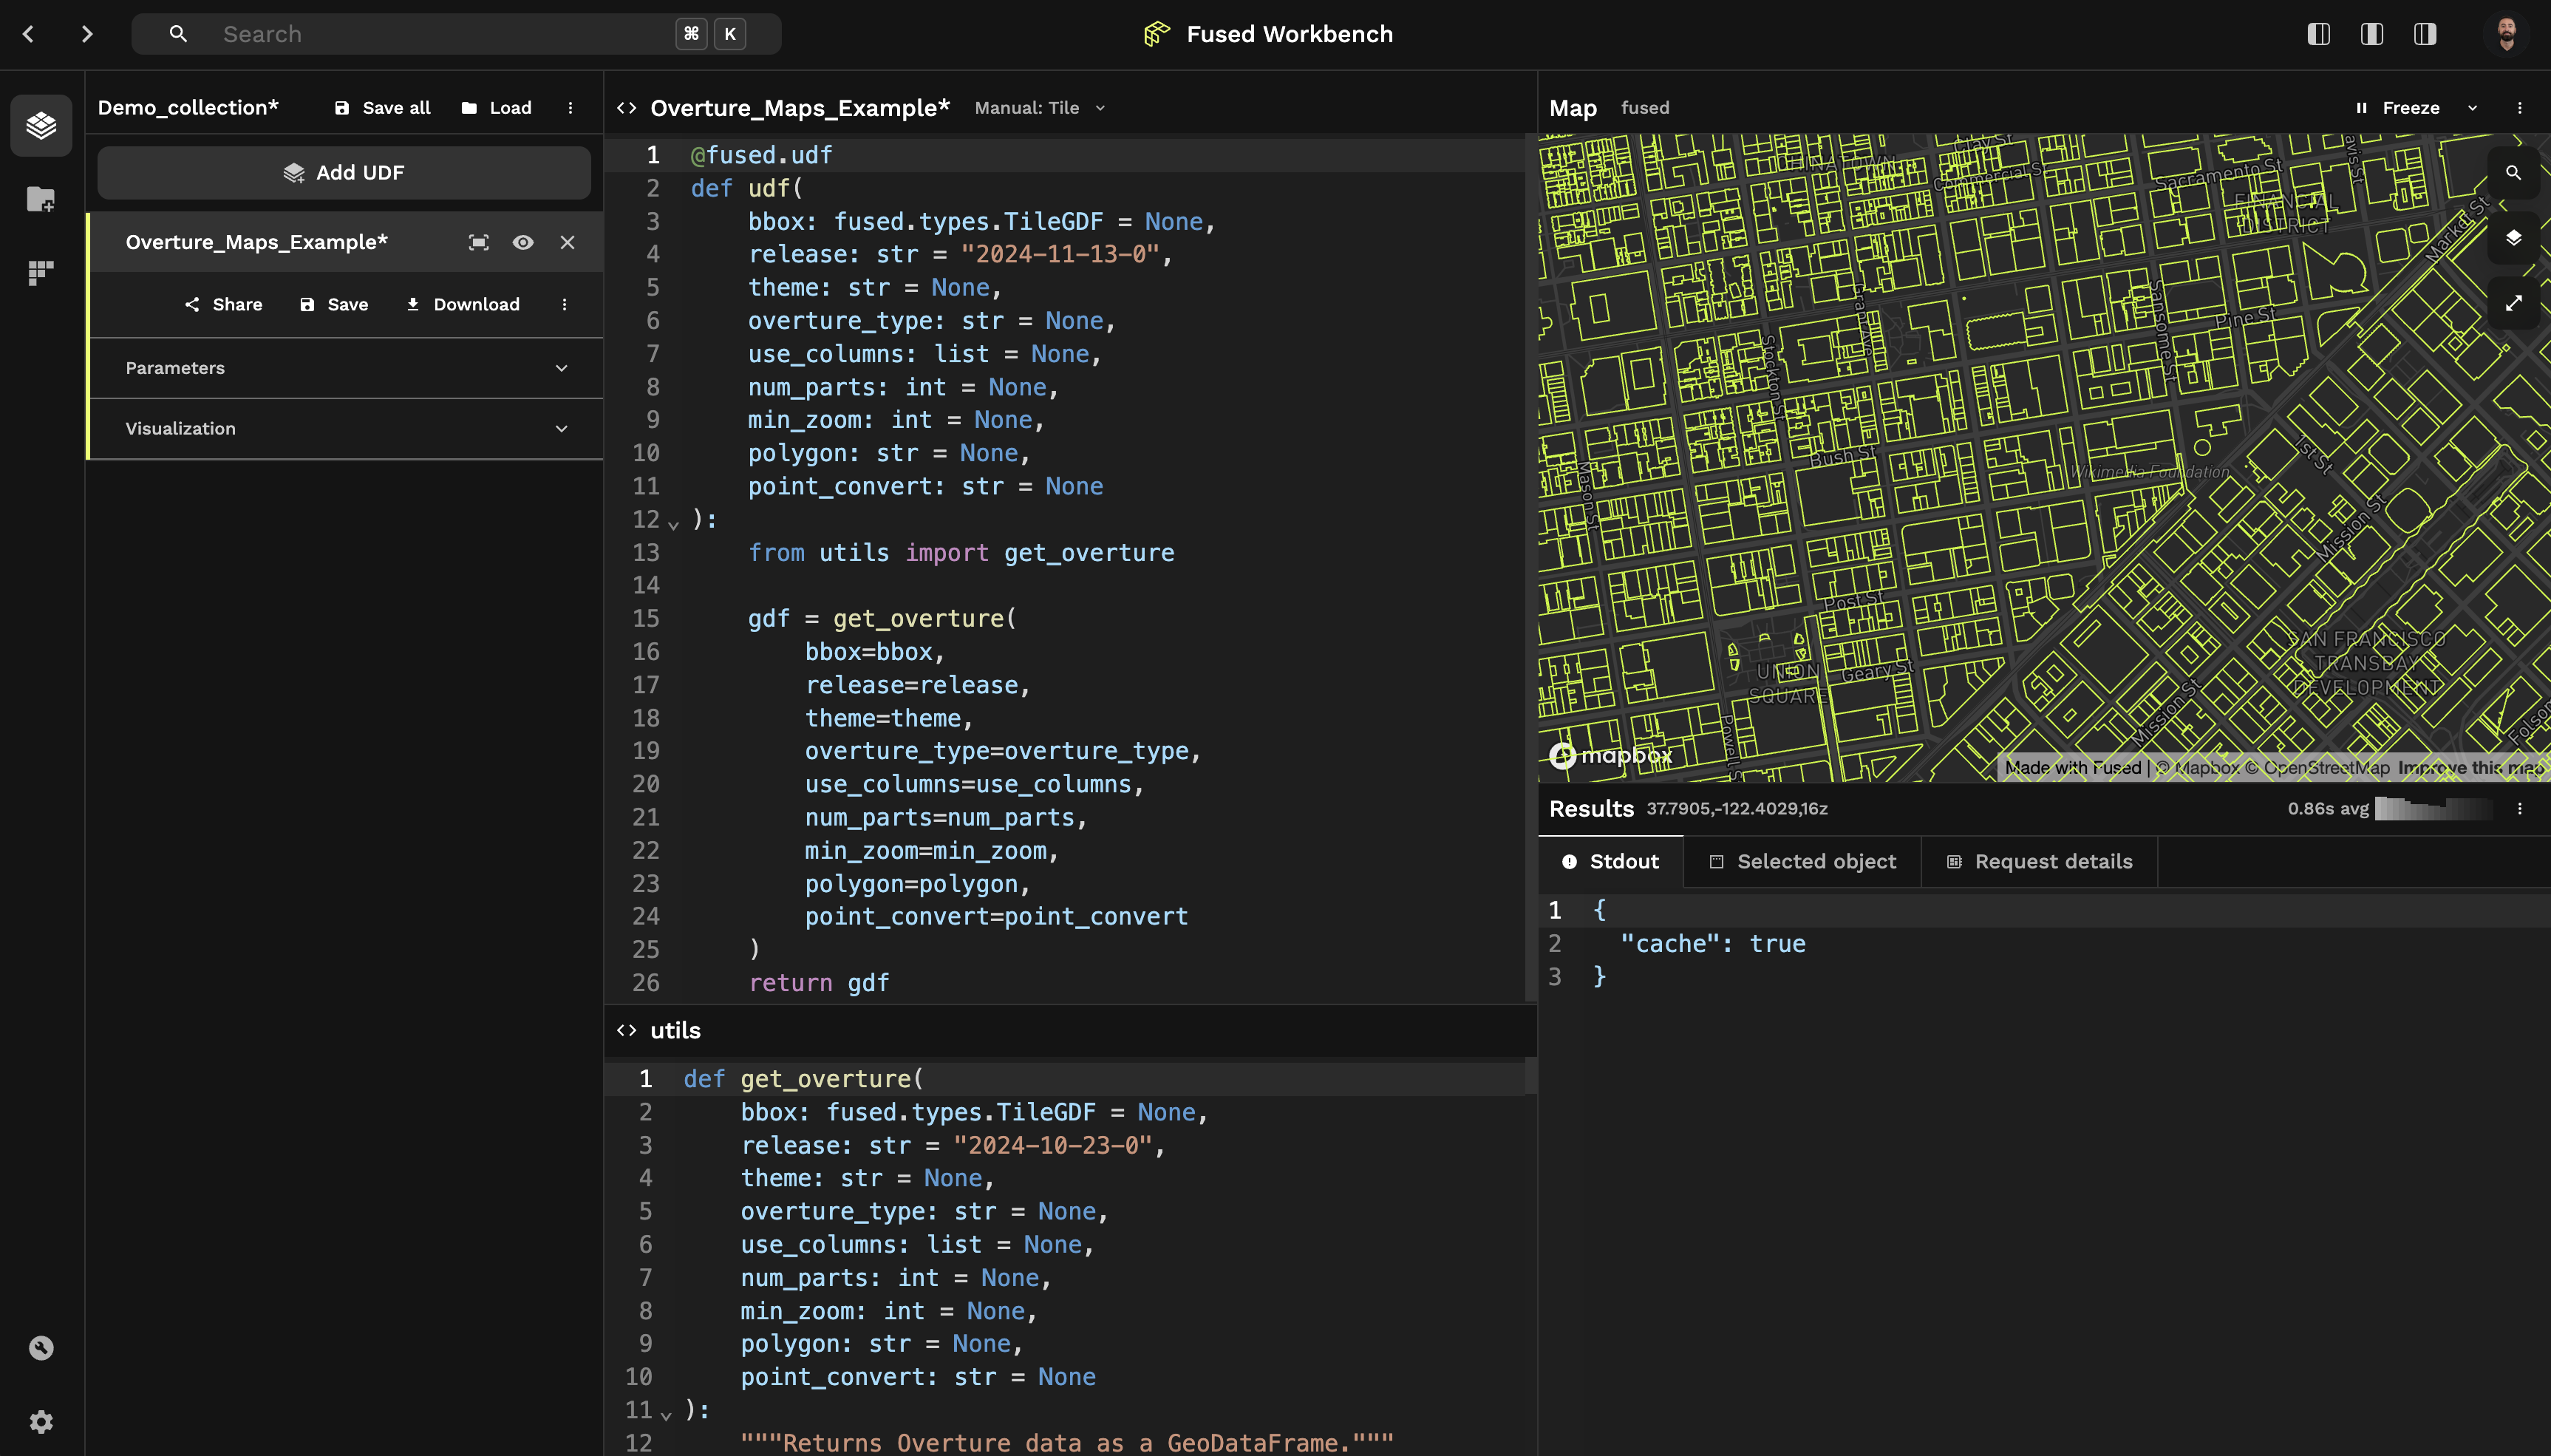Image resolution: width=2551 pixels, height=1456 pixels.
Task: Click the map search magnifier icon
Action: pyautogui.click(x=2513, y=173)
